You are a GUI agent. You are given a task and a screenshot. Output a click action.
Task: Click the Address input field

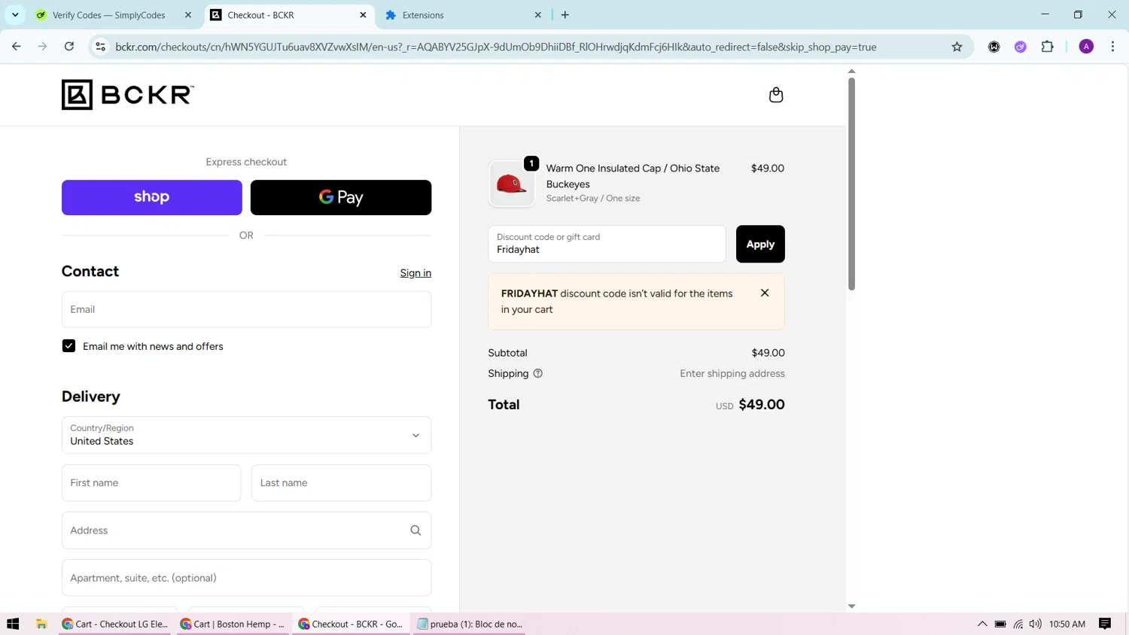click(x=246, y=530)
